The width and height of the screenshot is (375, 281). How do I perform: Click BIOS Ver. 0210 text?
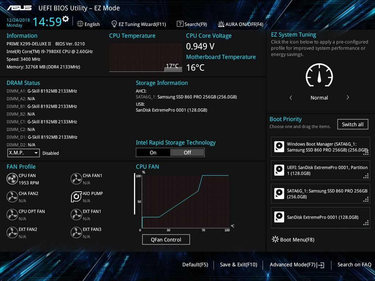click(x=70, y=44)
